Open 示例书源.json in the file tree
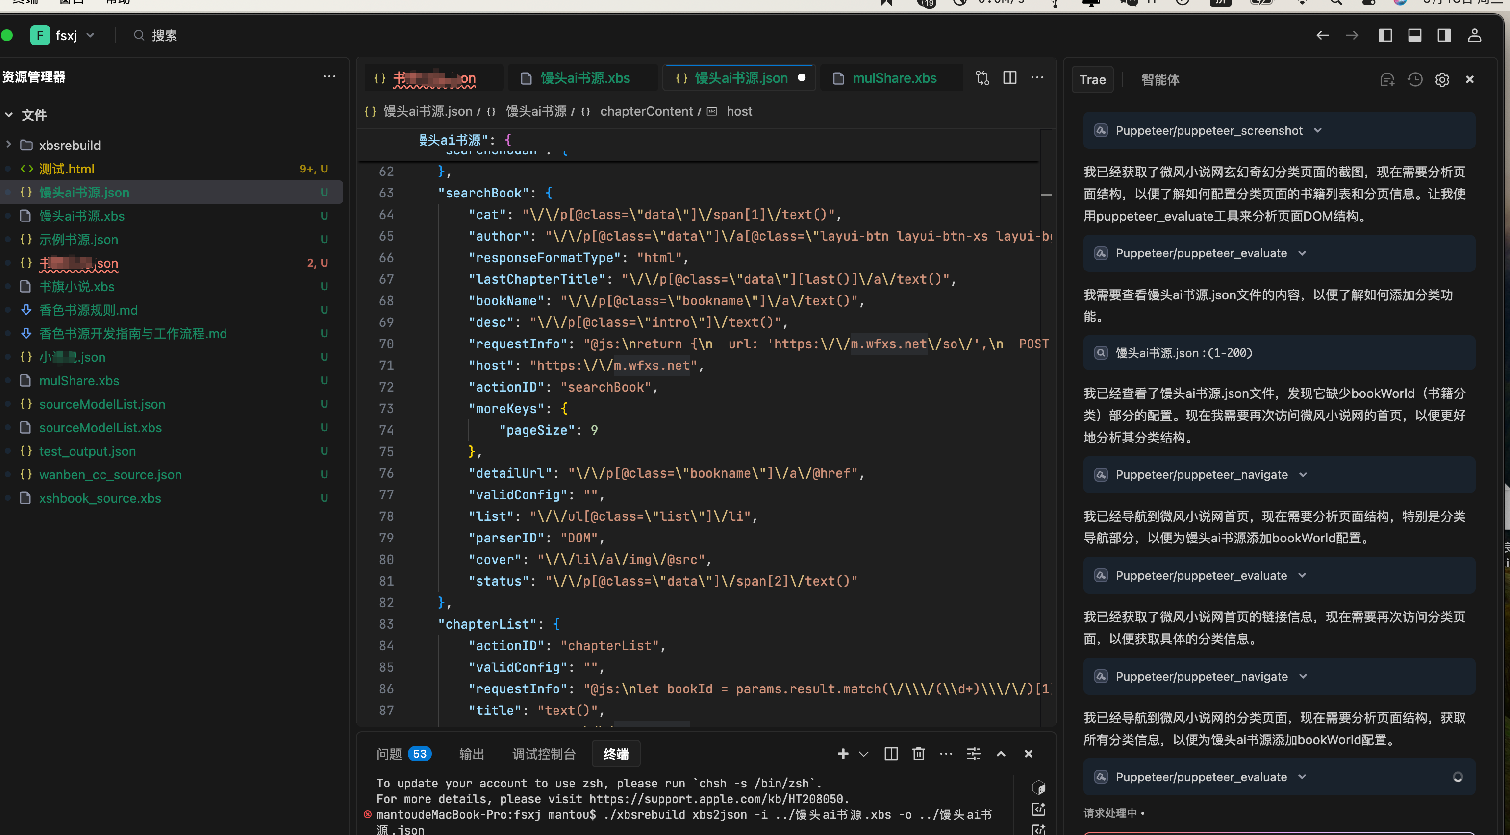The height and width of the screenshot is (835, 1510). pyautogui.click(x=78, y=239)
